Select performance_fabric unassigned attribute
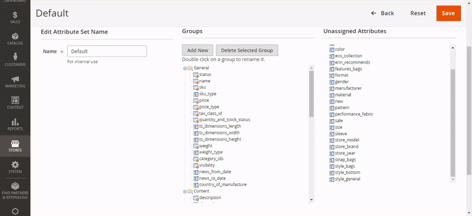The width and height of the screenshot is (472, 216). (354, 114)
